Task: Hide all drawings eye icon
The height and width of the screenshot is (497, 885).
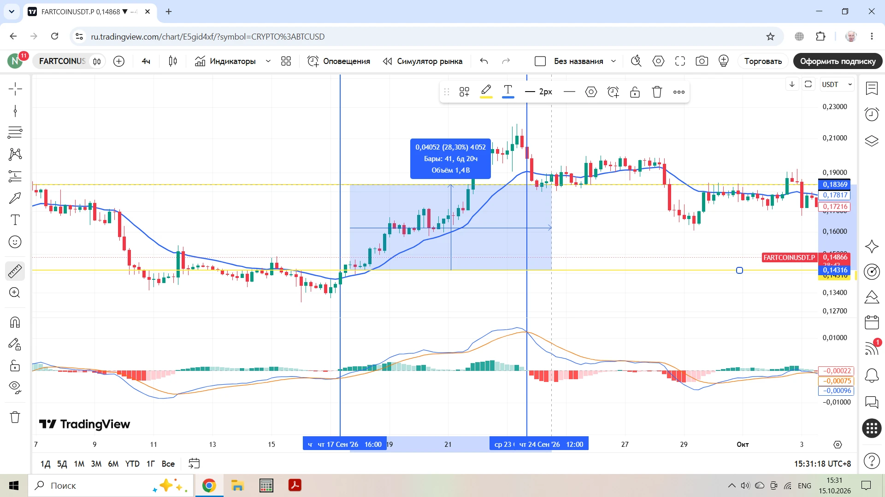Action: pos(15,388)
